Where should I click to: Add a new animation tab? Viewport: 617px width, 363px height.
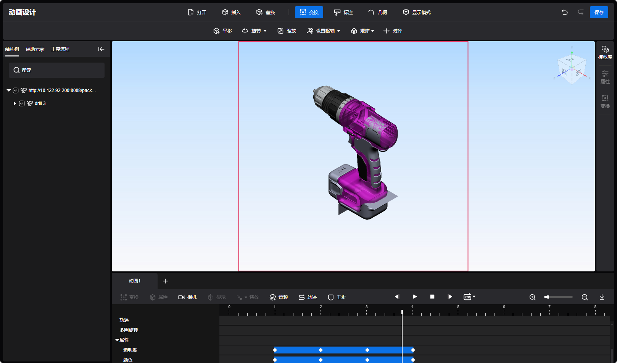(165, 281)
